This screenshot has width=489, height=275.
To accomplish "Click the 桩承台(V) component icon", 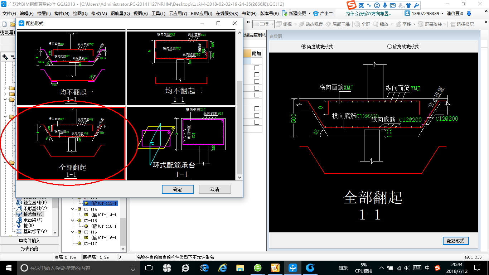I will point(19,214).
